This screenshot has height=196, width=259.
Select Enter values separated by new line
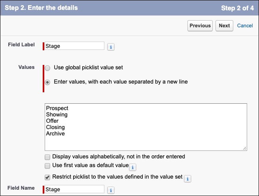(x=47, y=82)
